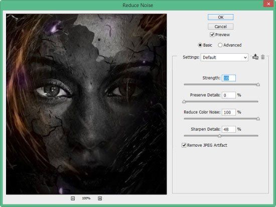The image size is (276, 207).
Task: Click the Preserve Details slider handle
Action: 184,101
